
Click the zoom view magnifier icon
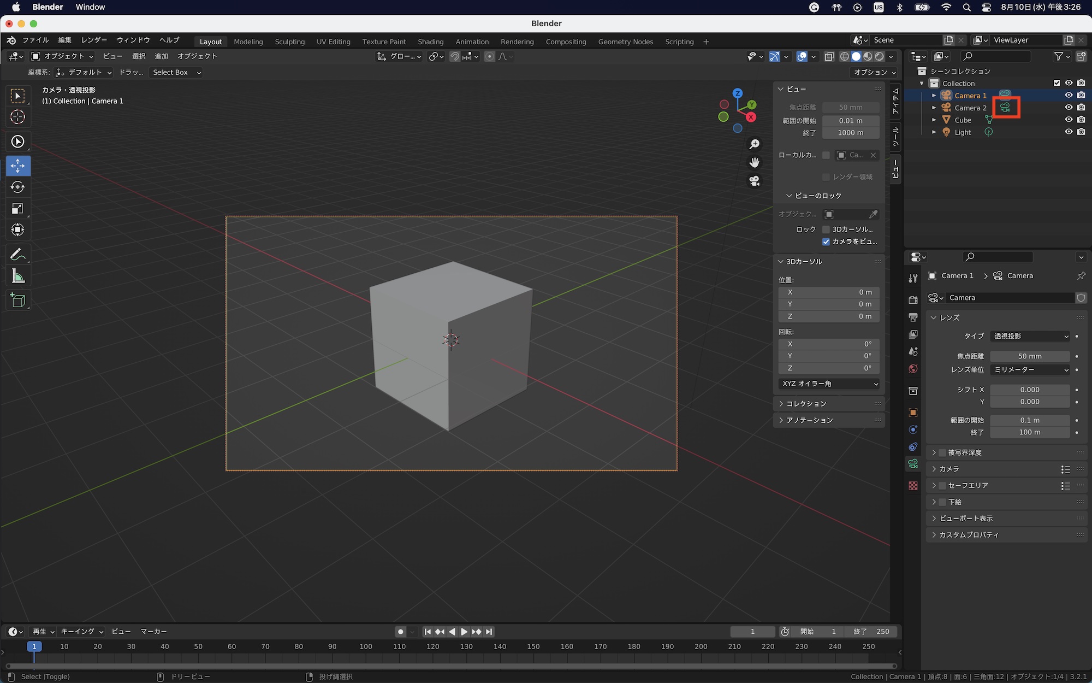coord(755,144)
